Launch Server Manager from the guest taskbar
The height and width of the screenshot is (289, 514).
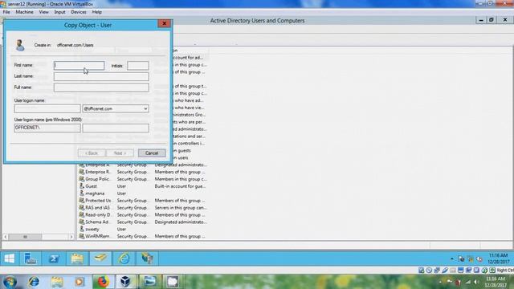tap(31, 258)
